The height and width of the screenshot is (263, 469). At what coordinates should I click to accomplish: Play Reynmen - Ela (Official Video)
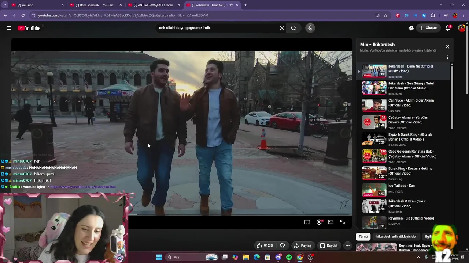[x=403, y=222]
